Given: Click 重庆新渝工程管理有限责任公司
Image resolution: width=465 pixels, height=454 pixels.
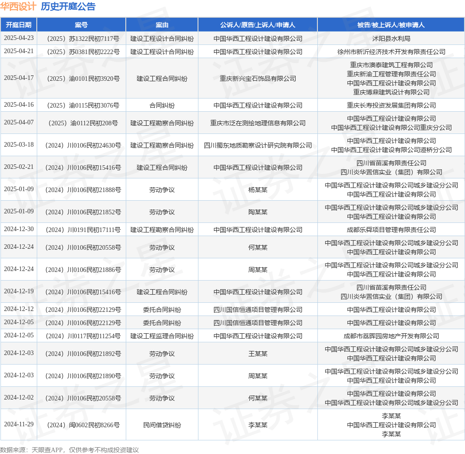Looking at the screenshot, I should [391, 74].
